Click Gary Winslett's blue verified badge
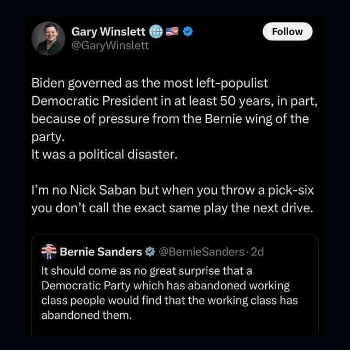350x350 pixels. [x=187, y=32]
